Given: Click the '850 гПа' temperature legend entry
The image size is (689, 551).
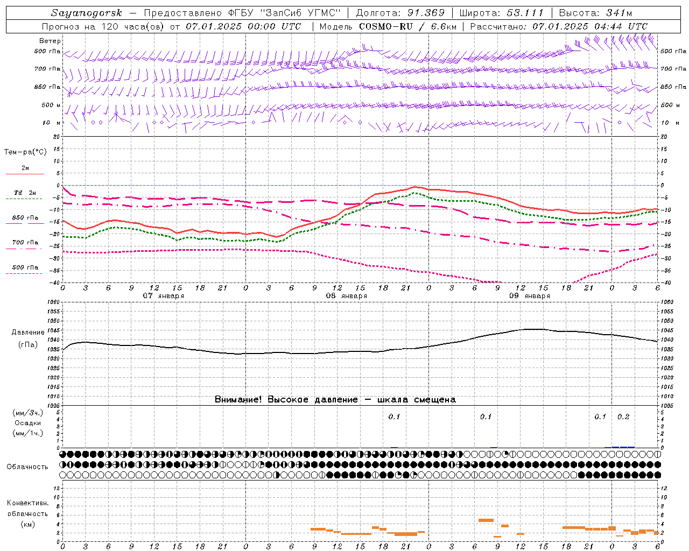Looking at the screenshot, I should 25,218.
